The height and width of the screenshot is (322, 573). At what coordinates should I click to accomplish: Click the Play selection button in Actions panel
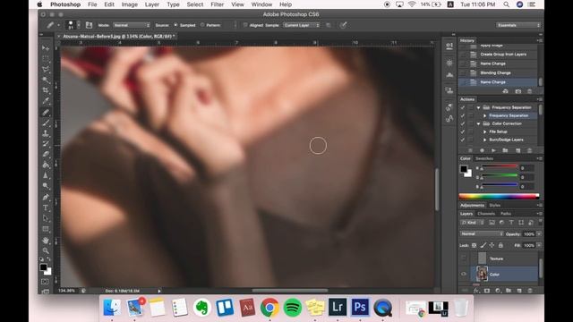pyautogui.click(x=493, y=150)
